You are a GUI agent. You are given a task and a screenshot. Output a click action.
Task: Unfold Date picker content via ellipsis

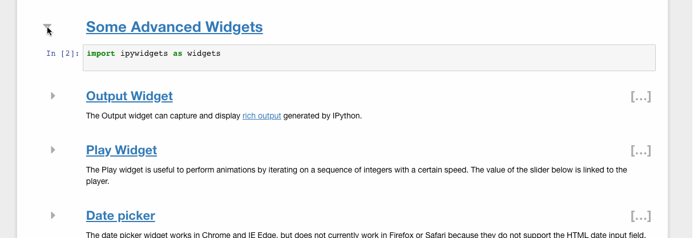[x=640, y=216]
